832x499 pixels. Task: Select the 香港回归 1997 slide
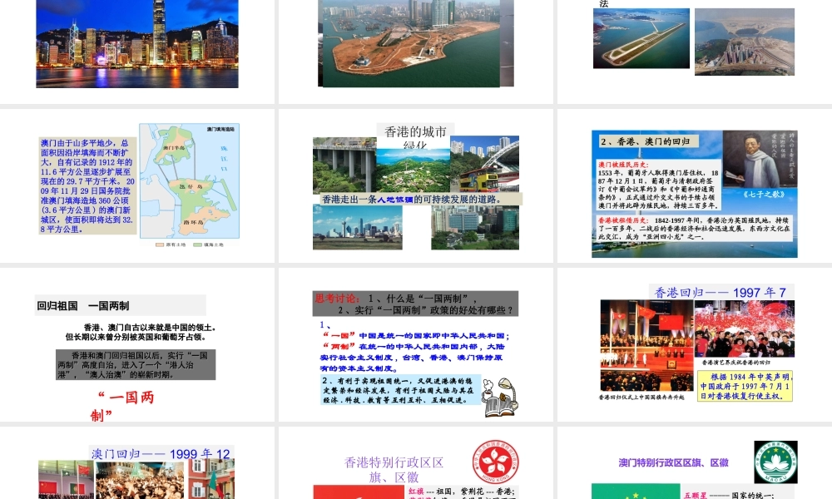point(695,344)
